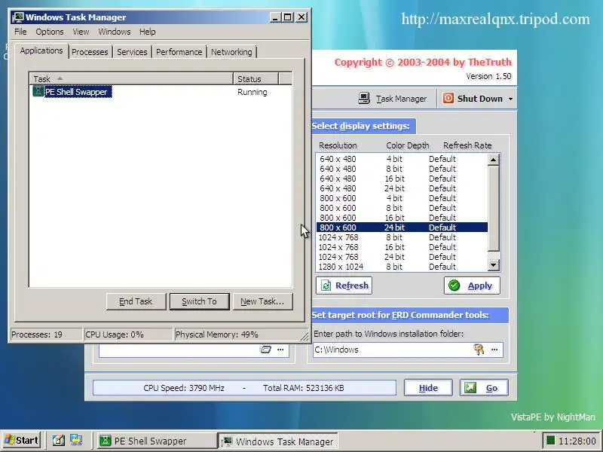This screenshot has width=603, height=452.
Task: Select 800 x 600 4 bit display mode
Action: 402,198
